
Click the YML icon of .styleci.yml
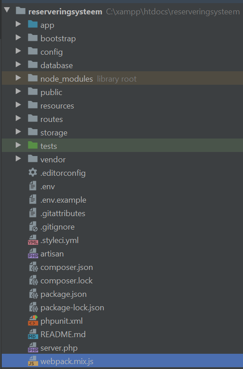(x=33, y=240)
